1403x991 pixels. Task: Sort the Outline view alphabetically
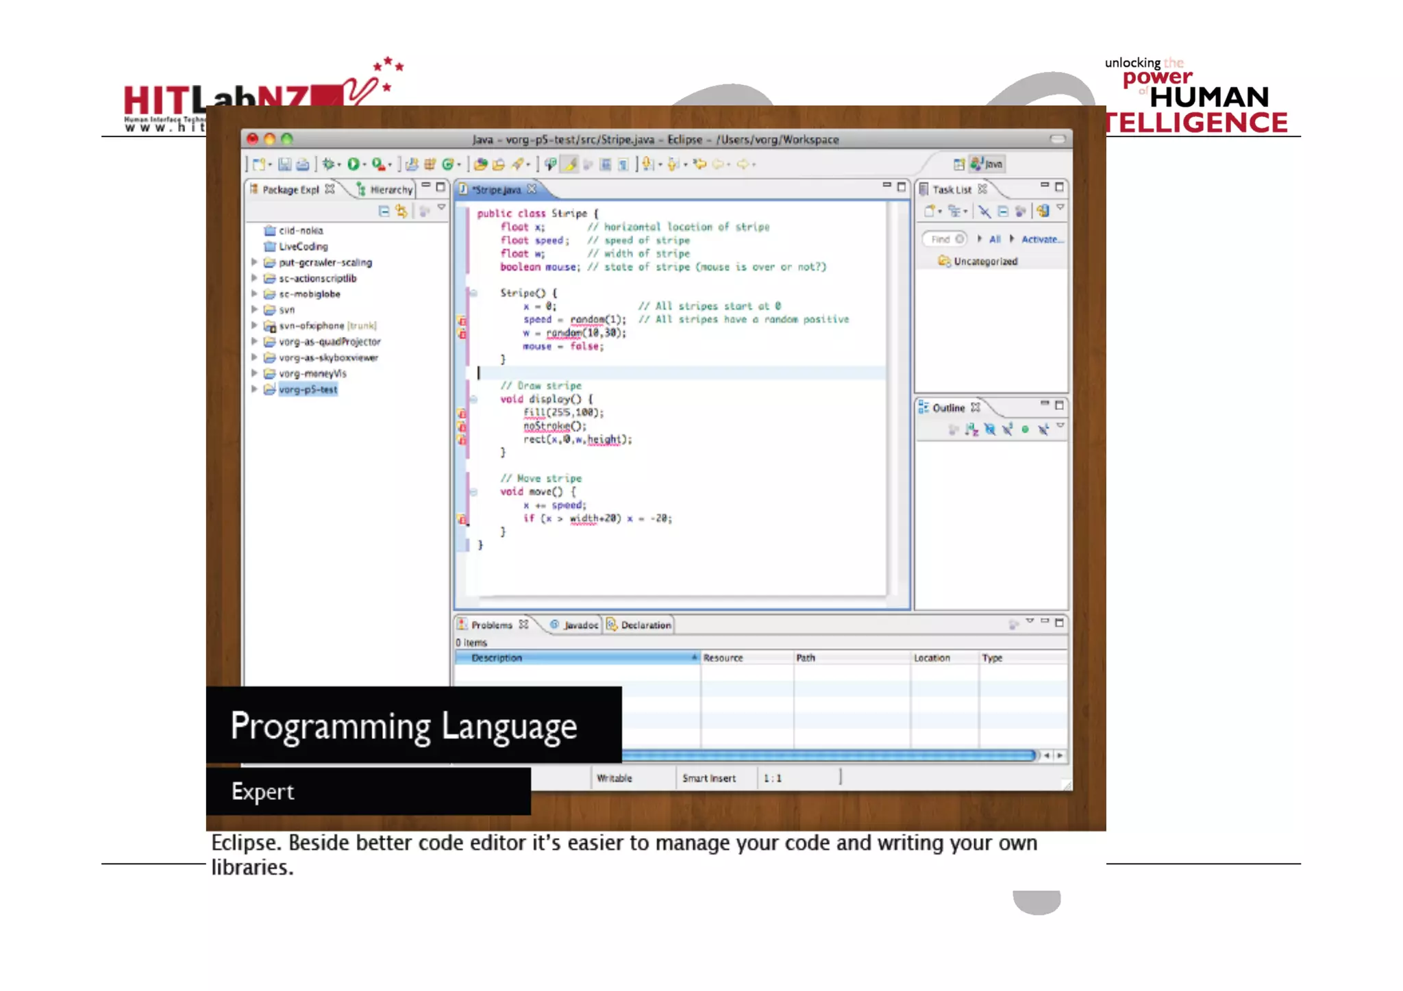(x=971, y=429)
